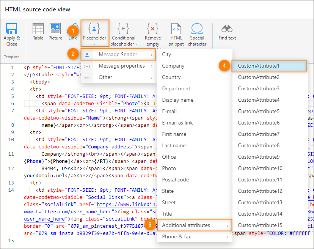Choose the Street placeholder
Viewport: 314px width, 249px height.
195,202
